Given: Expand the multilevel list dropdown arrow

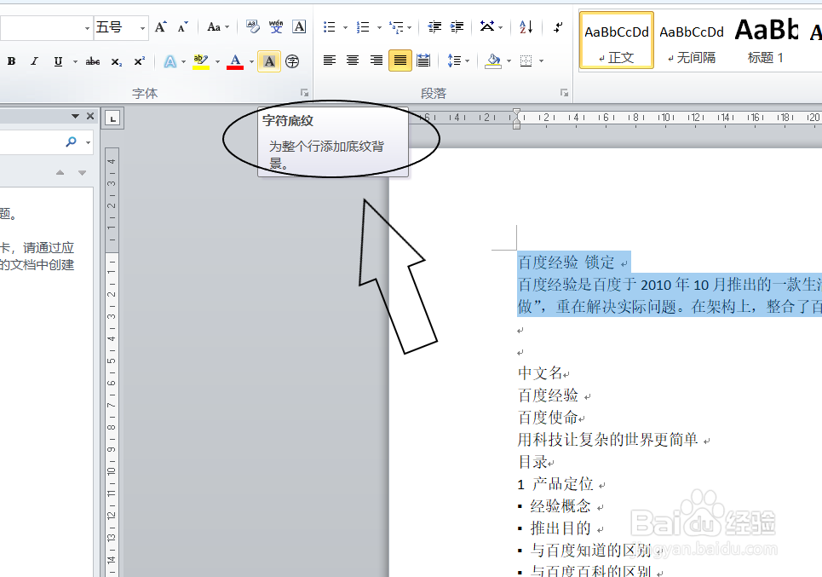Looking at the screenshot, I should click(410, 28).
